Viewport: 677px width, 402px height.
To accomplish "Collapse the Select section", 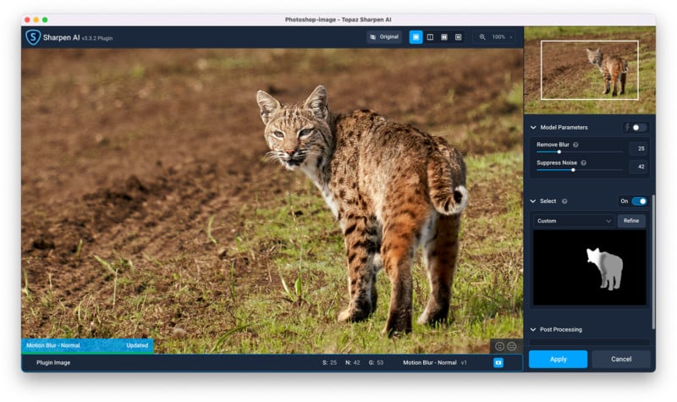I will click(x=533, y=201).
